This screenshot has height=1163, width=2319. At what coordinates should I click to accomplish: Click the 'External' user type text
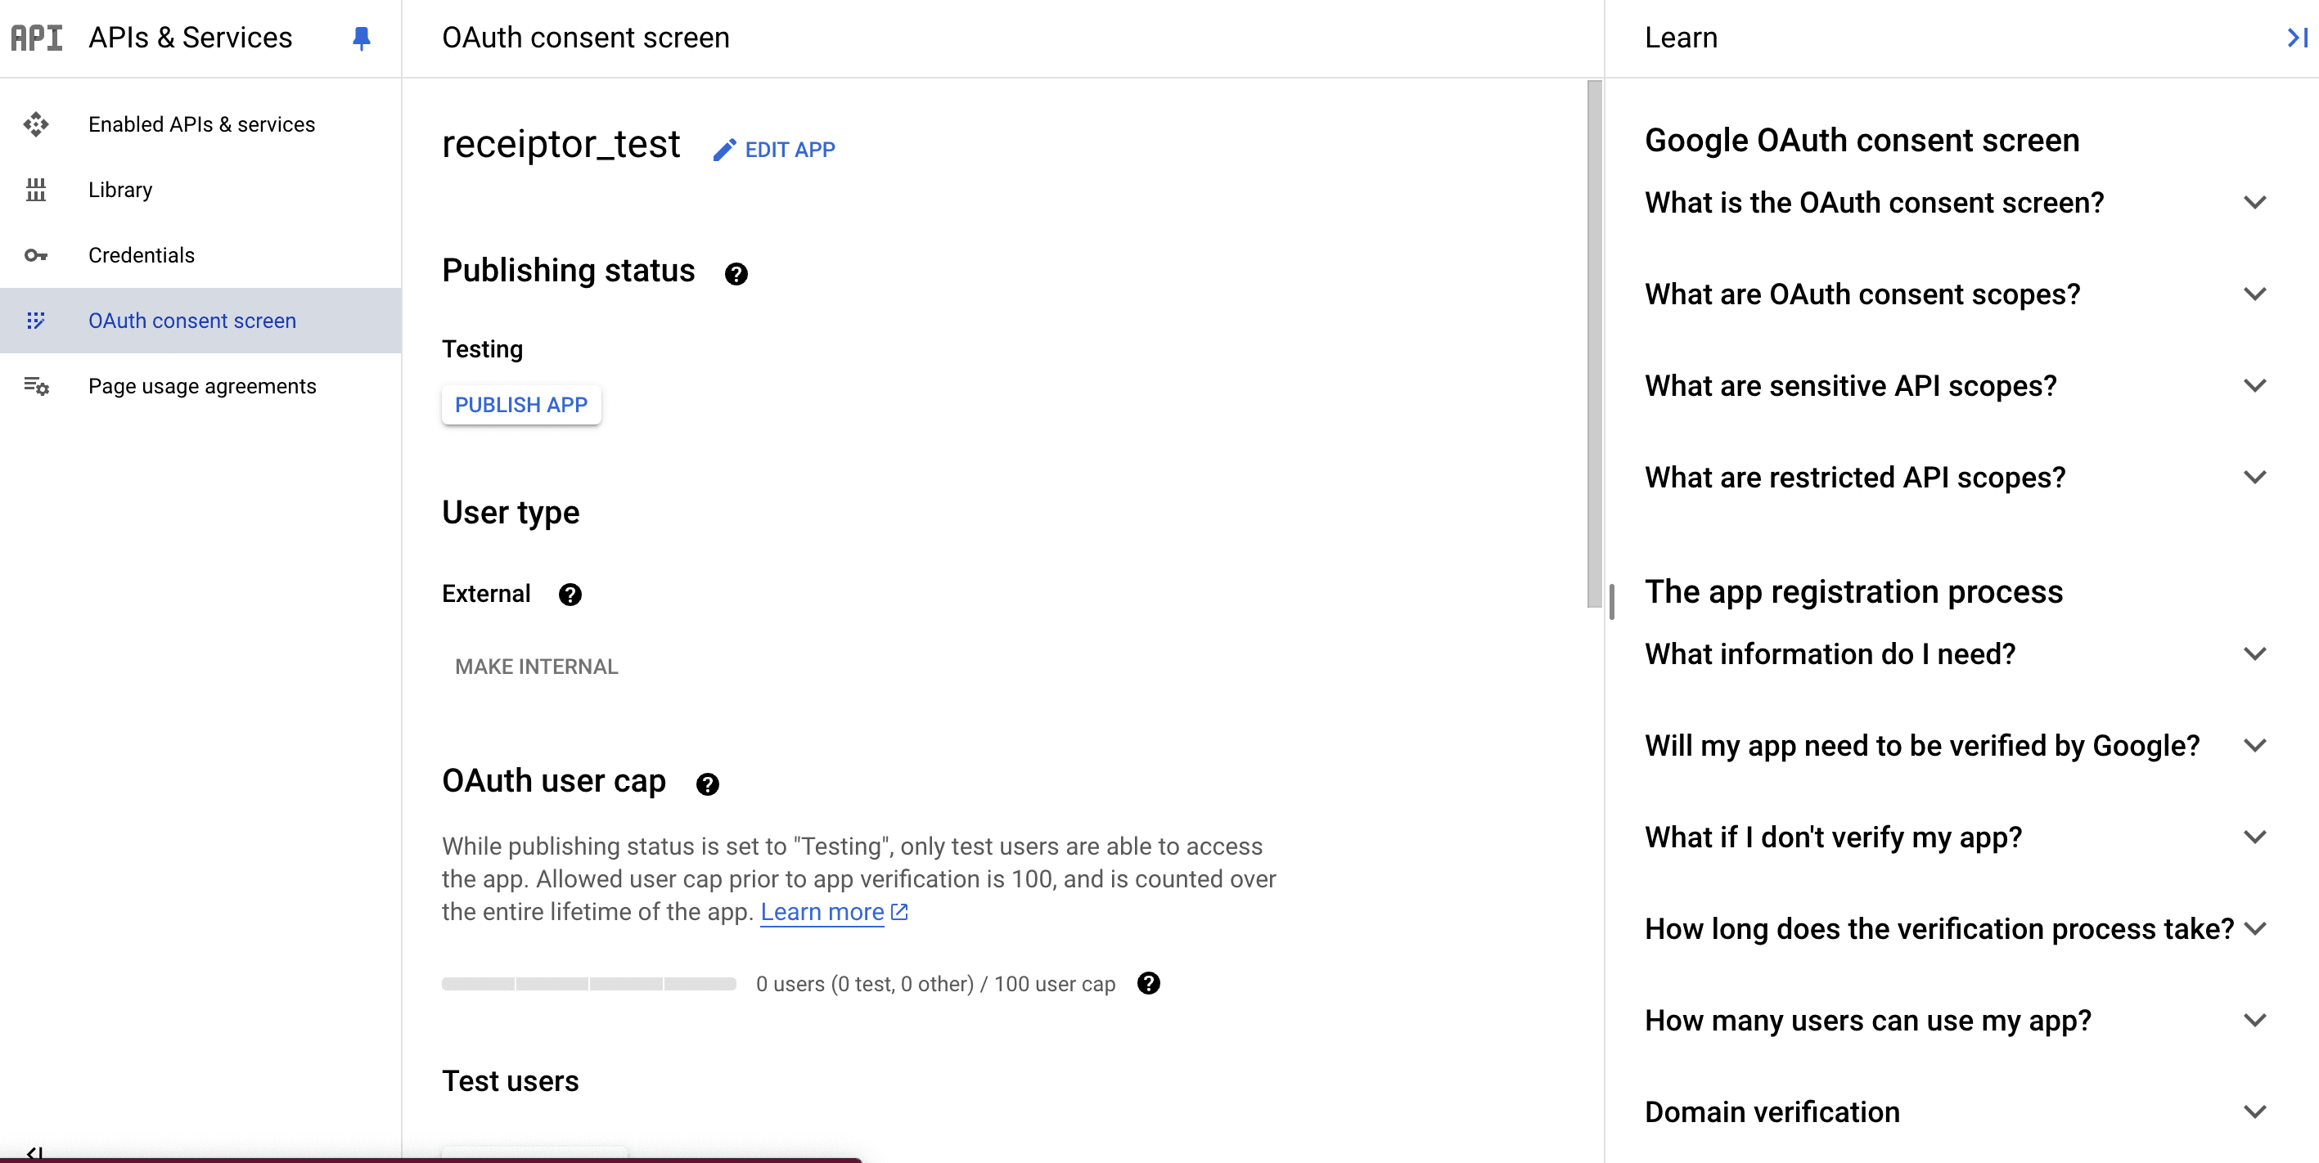coord(486,595)
